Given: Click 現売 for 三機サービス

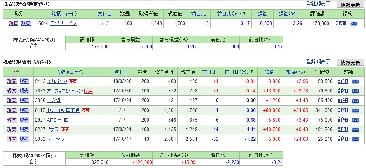Looking at the screenshot, I should click(26, 23).
